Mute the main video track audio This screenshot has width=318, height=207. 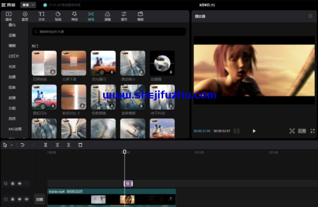click(27, 199)
